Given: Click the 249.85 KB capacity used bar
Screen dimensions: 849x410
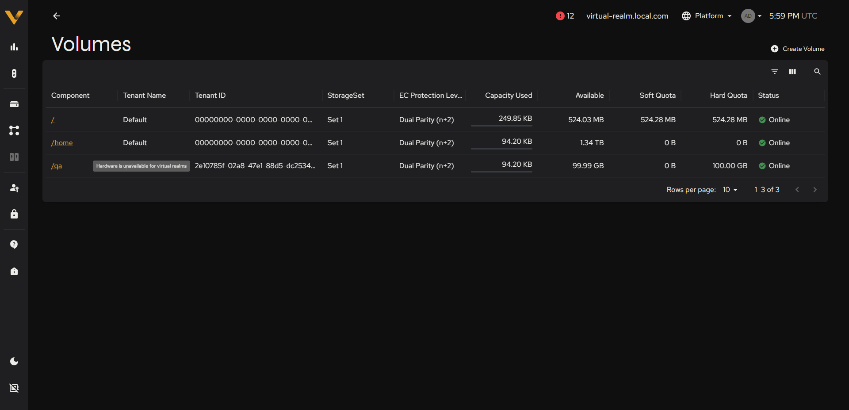Looking at the screenshot, I should [x=501, y=126].
